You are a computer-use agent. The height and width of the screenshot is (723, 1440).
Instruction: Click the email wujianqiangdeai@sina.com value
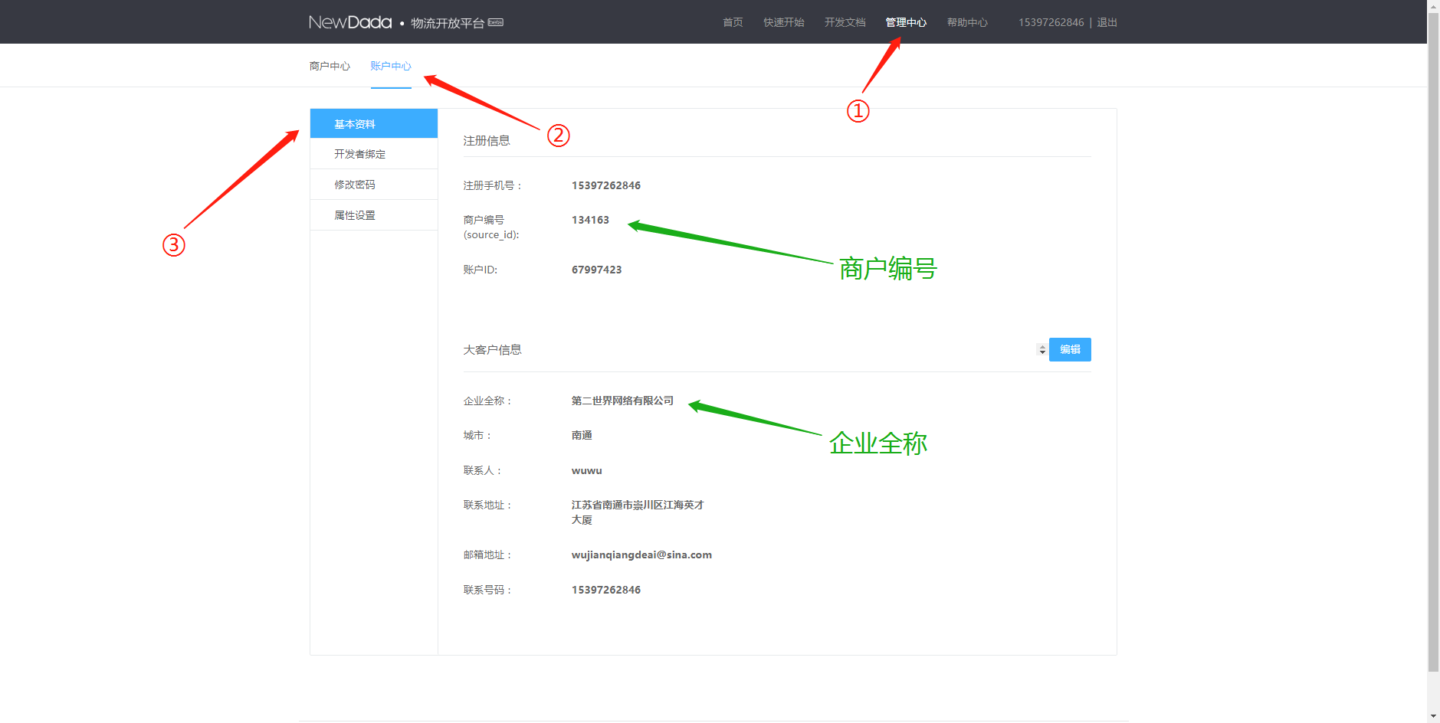point(641,555)
